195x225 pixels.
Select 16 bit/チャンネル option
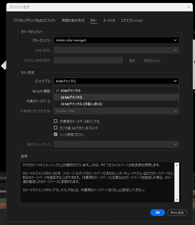tap(71, 97)
